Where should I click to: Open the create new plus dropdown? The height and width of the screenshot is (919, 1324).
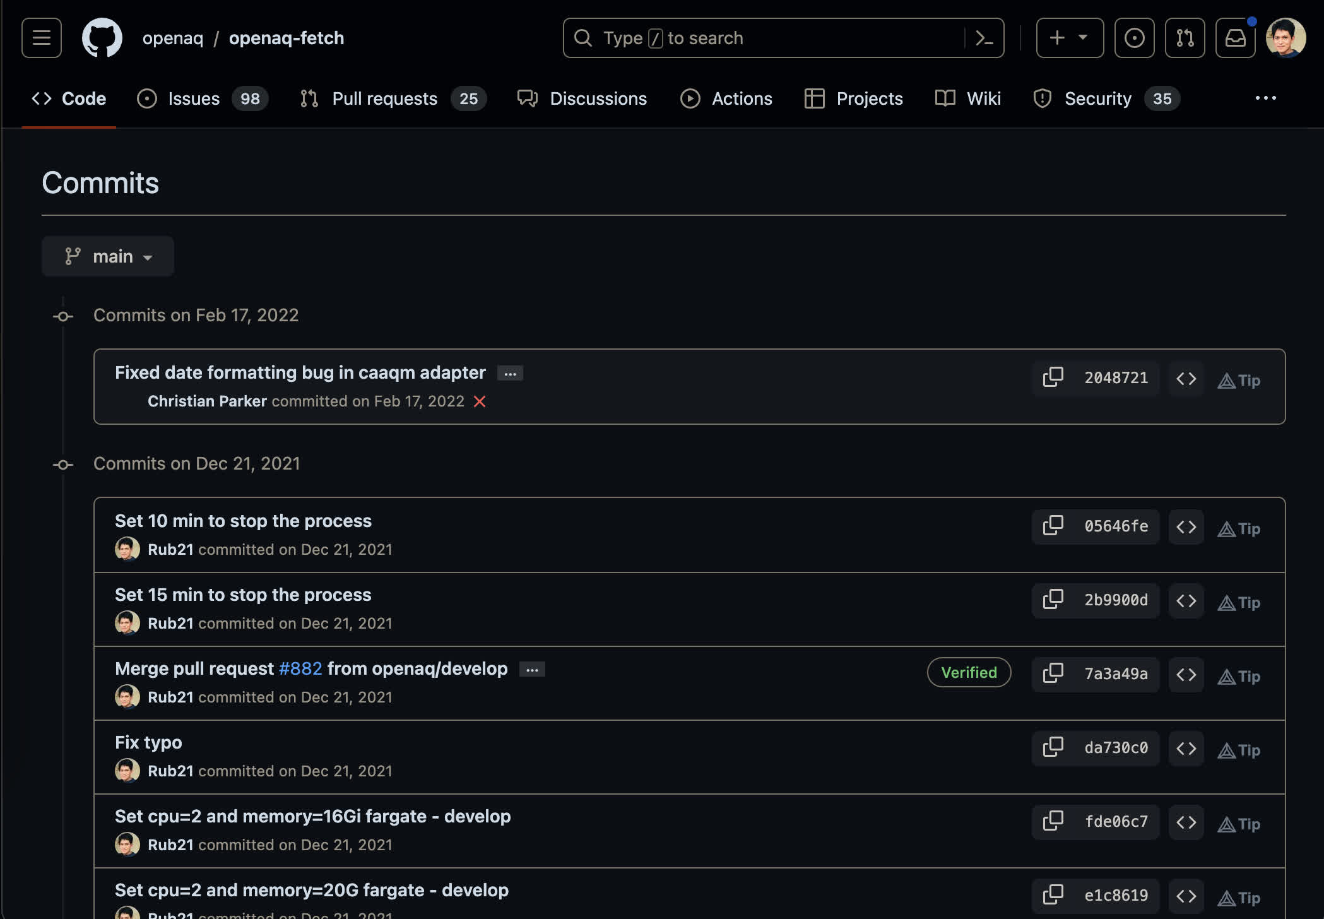tap(1070, 38)
